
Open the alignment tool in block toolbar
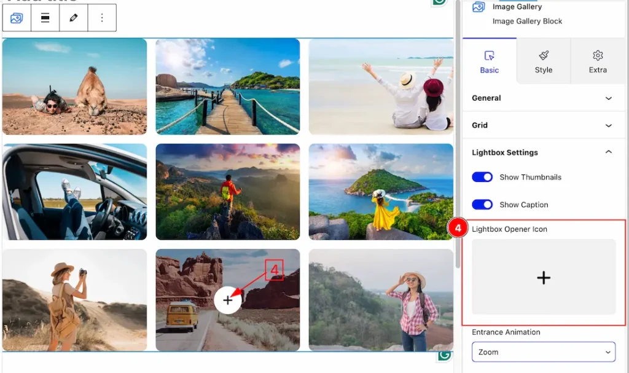pyautogui.click(x=45, y=18)
